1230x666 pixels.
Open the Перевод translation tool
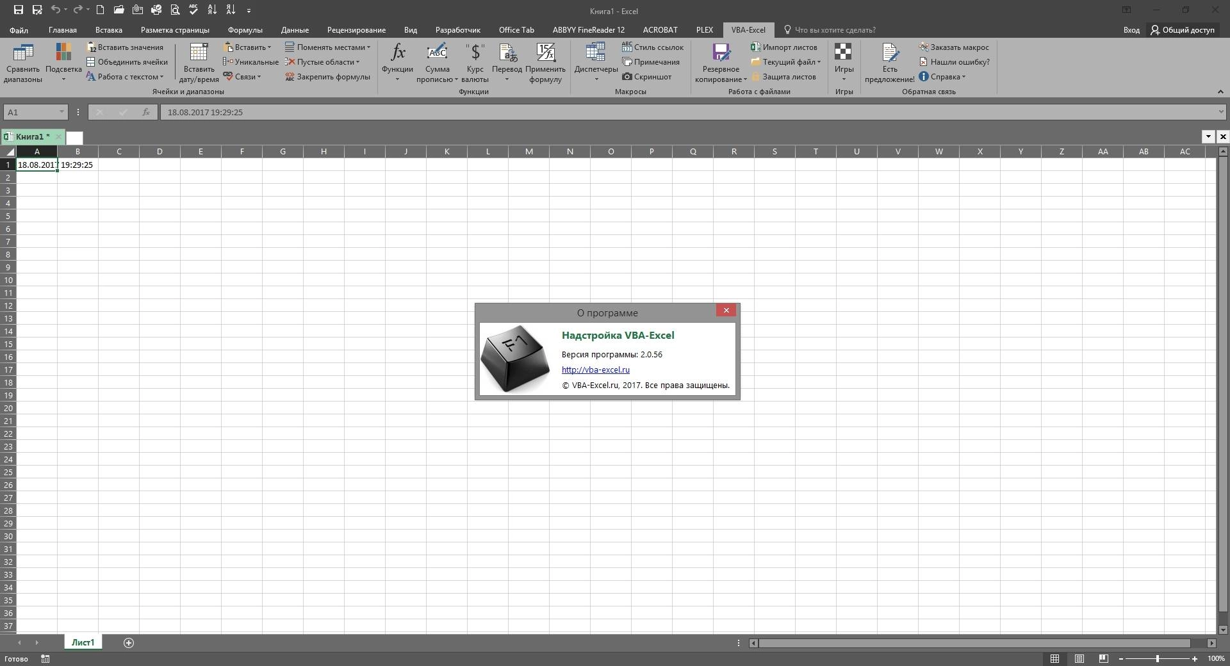(507, 63)
